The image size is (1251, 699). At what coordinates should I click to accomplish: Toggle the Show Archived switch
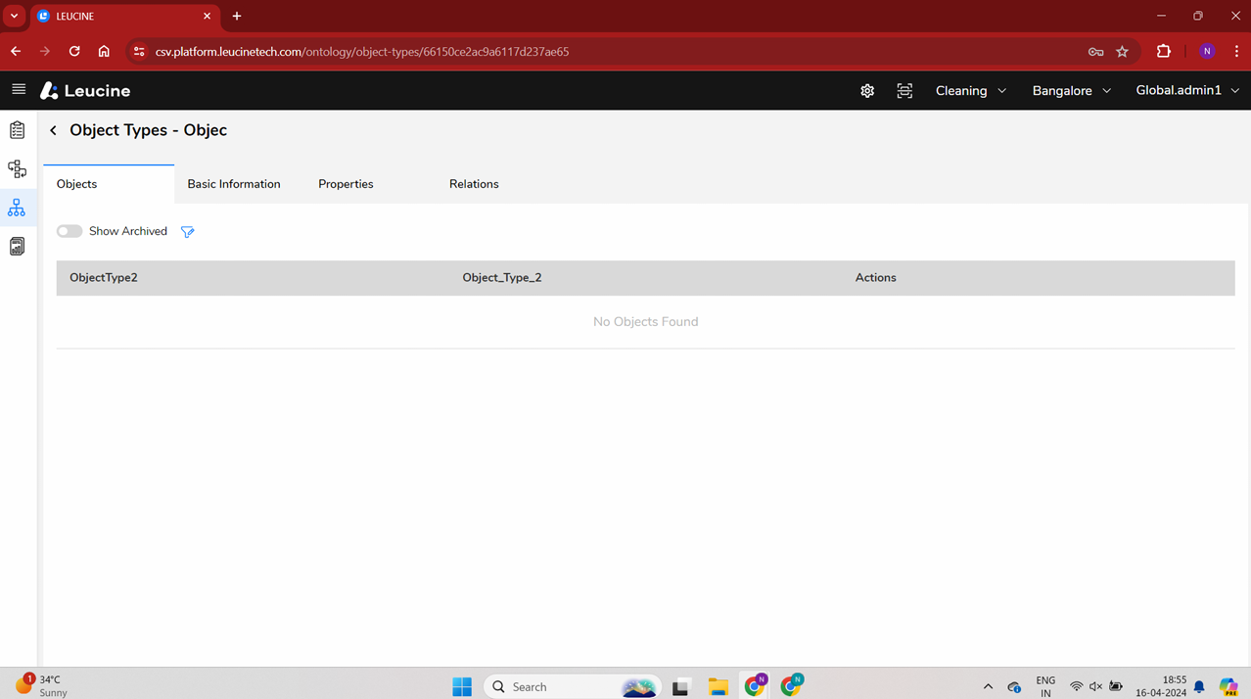(x=69, y=232)
